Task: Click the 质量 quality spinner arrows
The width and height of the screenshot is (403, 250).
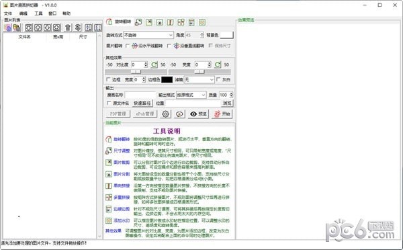Action: click(x=231, y=95)
